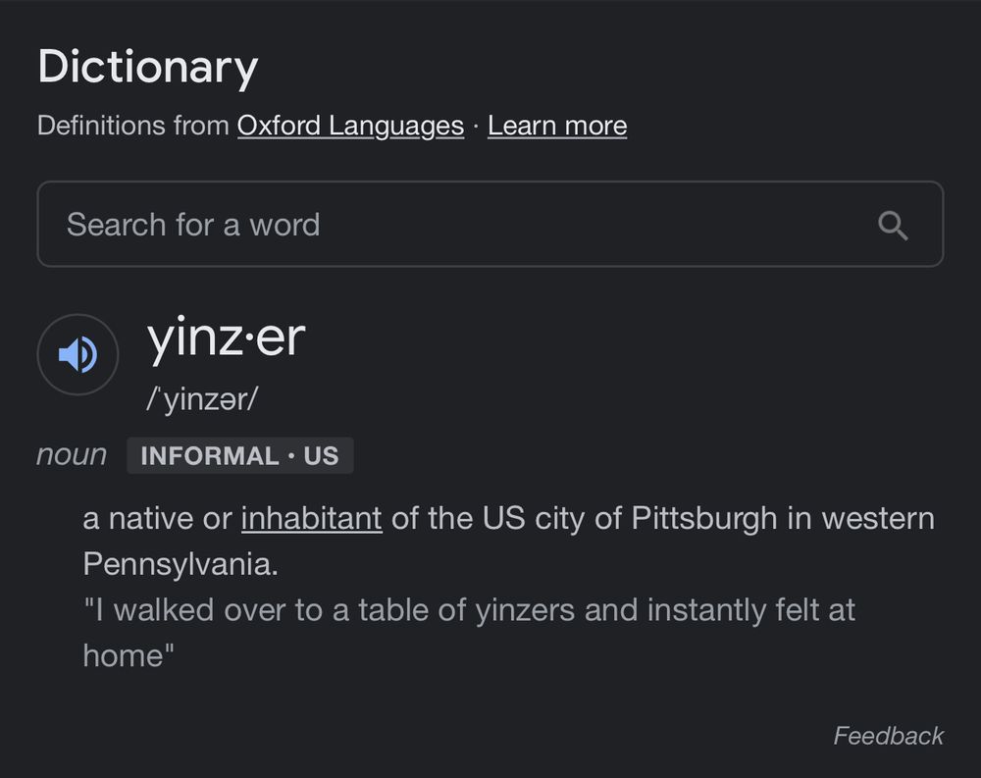This screenshot has height=778, width=981.
Task: Click the phonetic spelling /ˈyinzər/
Action: (x=203, y=398)
